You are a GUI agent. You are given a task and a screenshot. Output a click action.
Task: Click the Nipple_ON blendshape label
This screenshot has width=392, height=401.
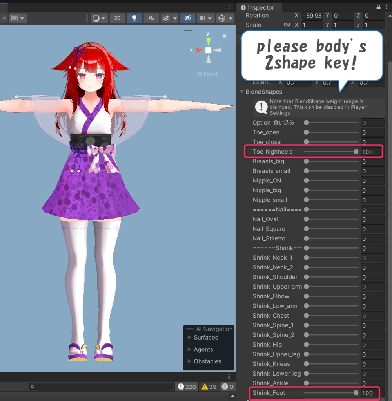[x=267, y=181]
